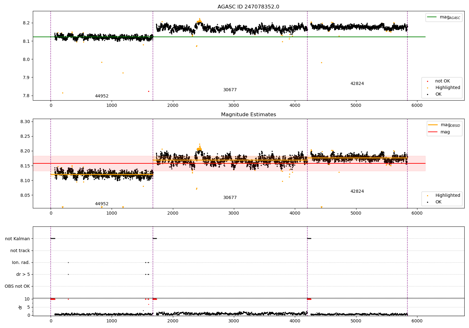This screenshot has height=328, width=469.
Task: Click the 7.9 tick label on top plot
Action: pos(26,78)
